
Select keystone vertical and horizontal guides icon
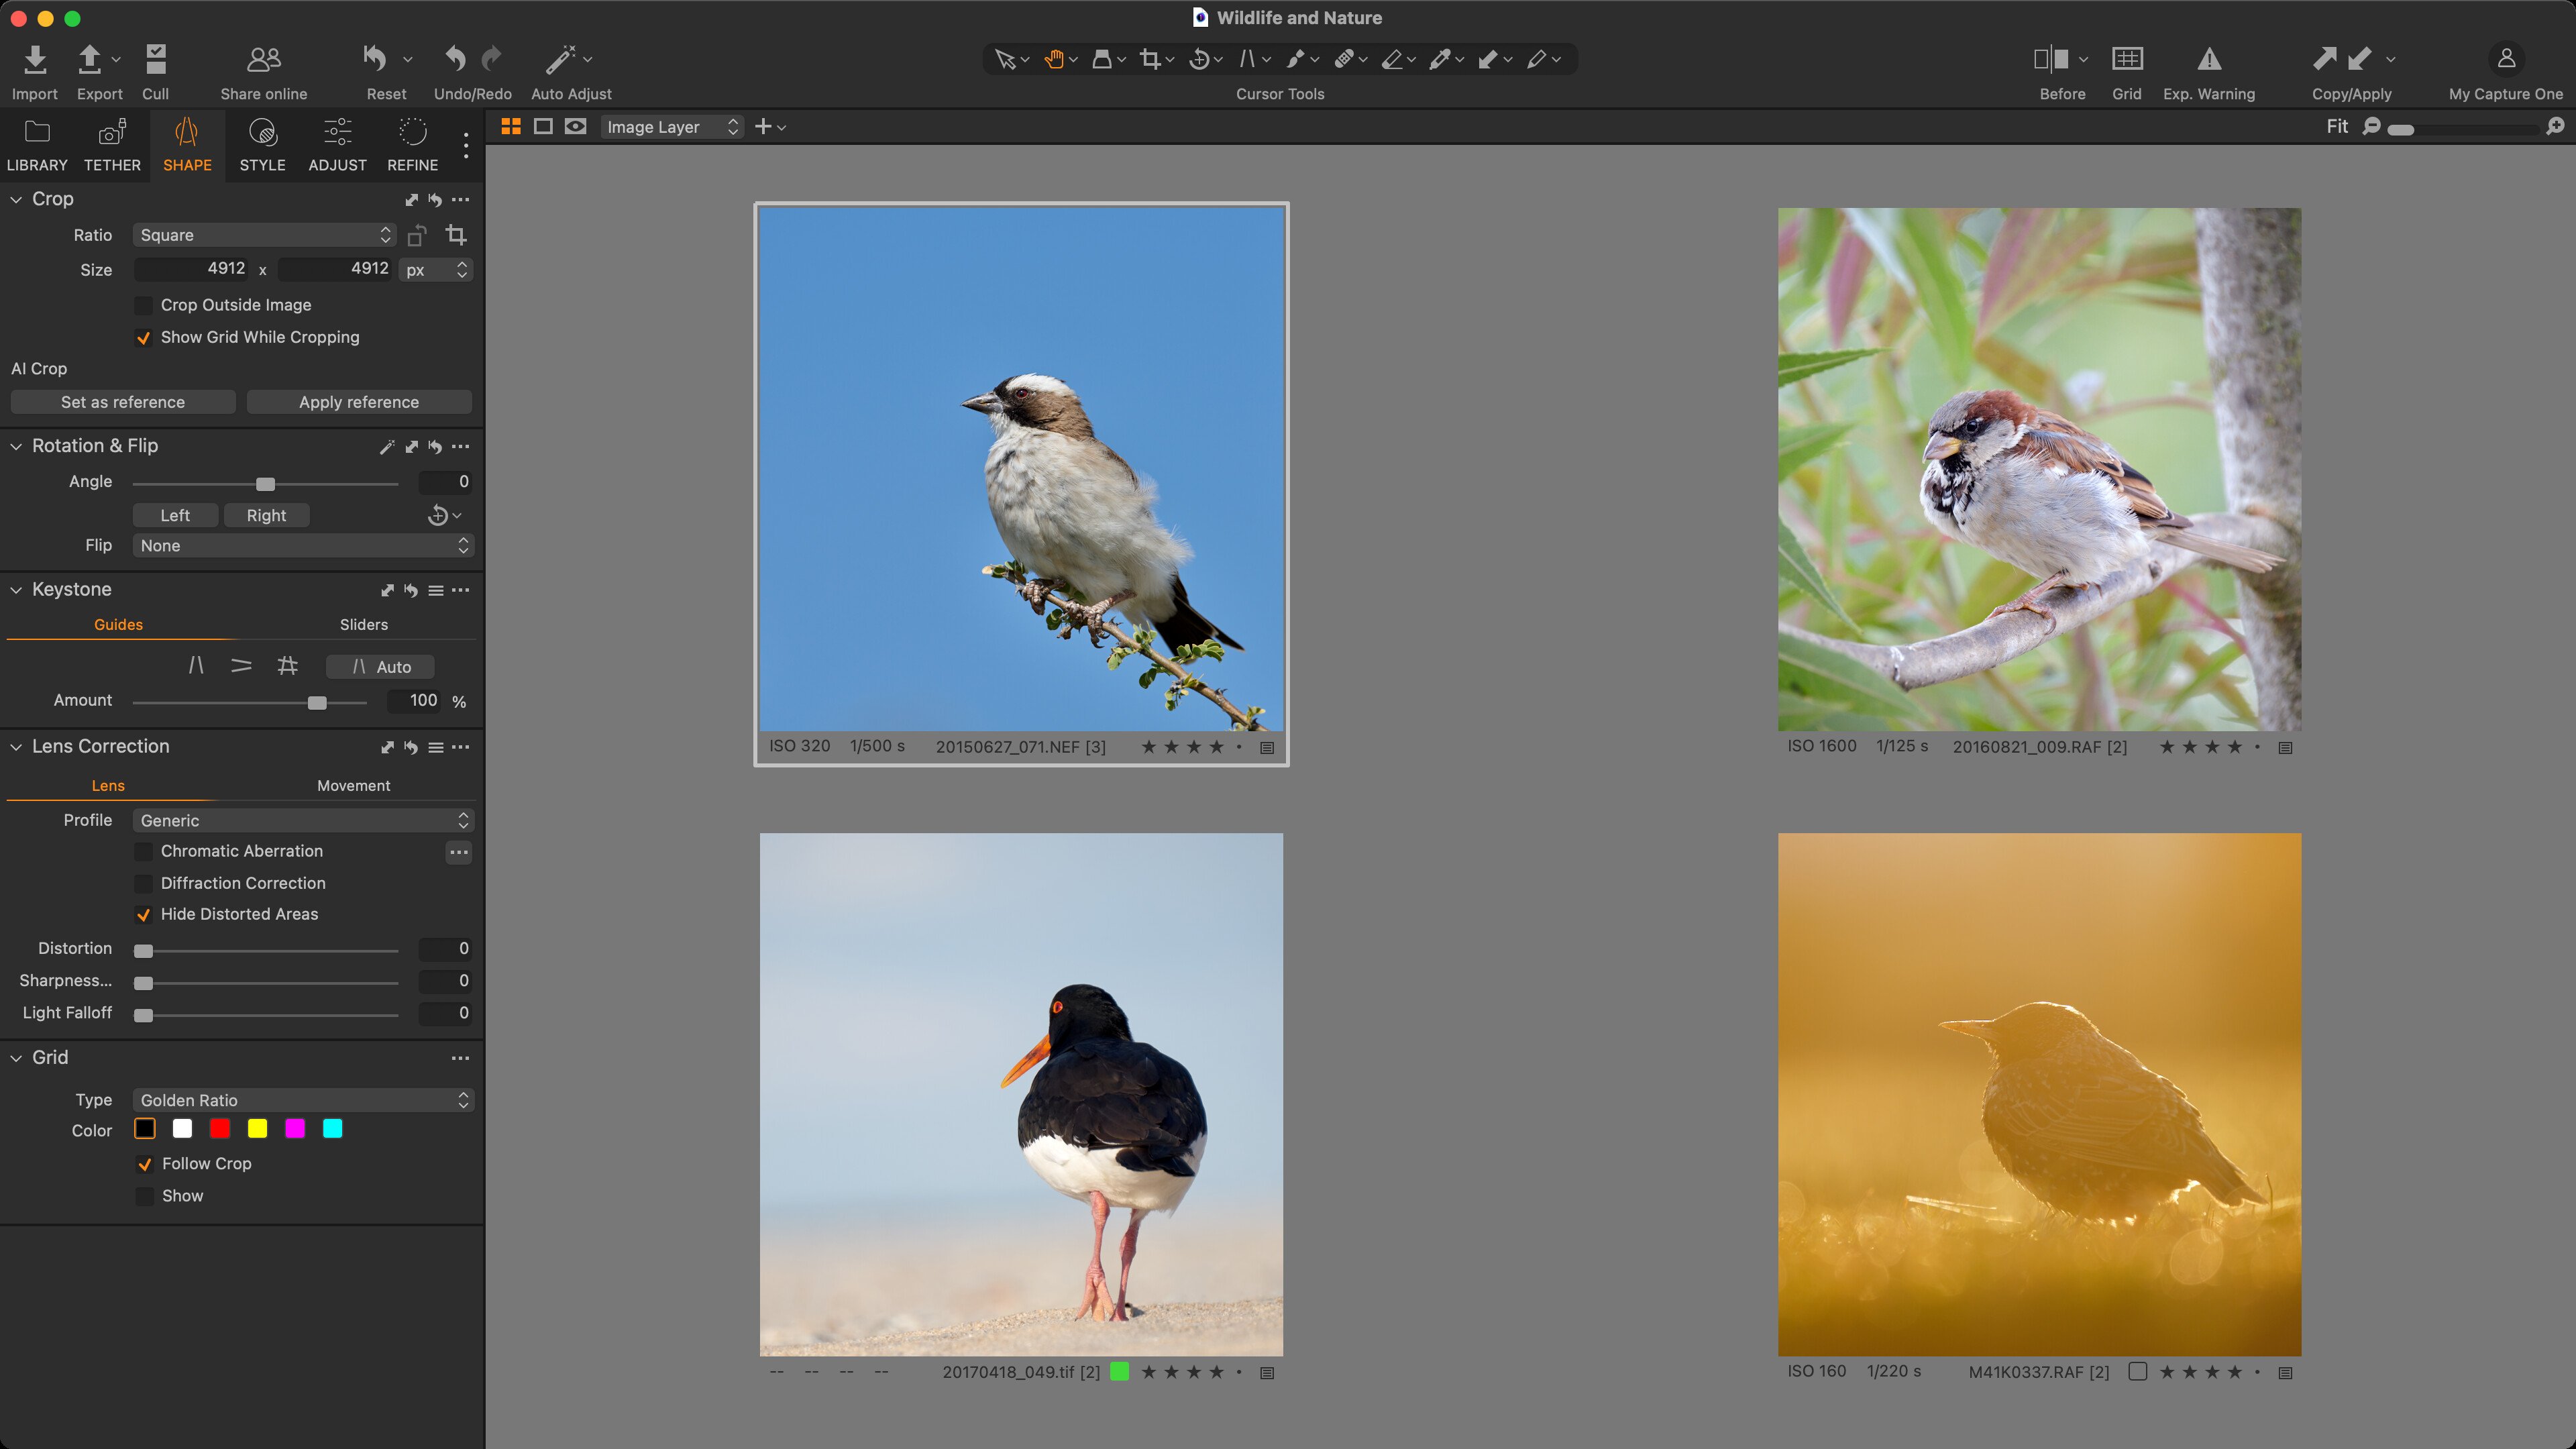click(287, 666)
